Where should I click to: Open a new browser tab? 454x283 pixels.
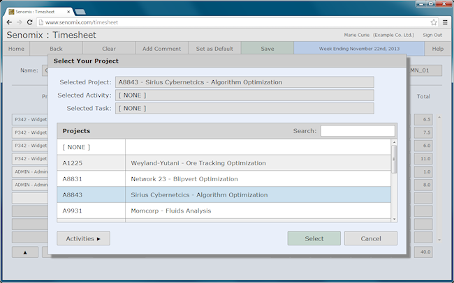[x=80, y=12]
